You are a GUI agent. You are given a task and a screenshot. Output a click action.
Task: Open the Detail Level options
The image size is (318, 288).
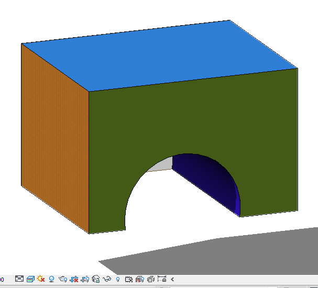click(19, 279)
